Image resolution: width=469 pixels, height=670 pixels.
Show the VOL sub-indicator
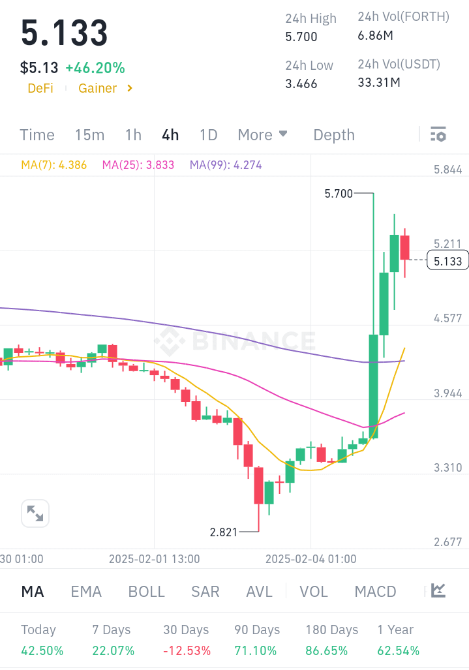[x=314, y=592]
